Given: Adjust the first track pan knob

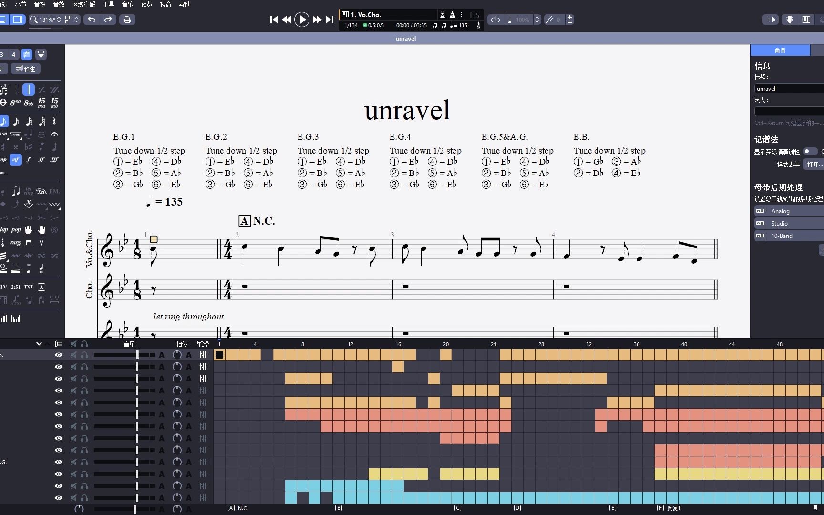Looking at the screenshot, I should (x=177, y=355).
